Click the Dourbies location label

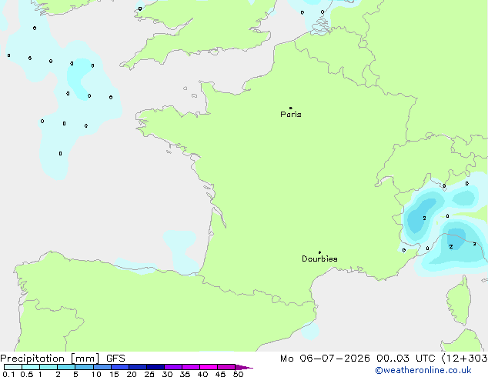319,259
